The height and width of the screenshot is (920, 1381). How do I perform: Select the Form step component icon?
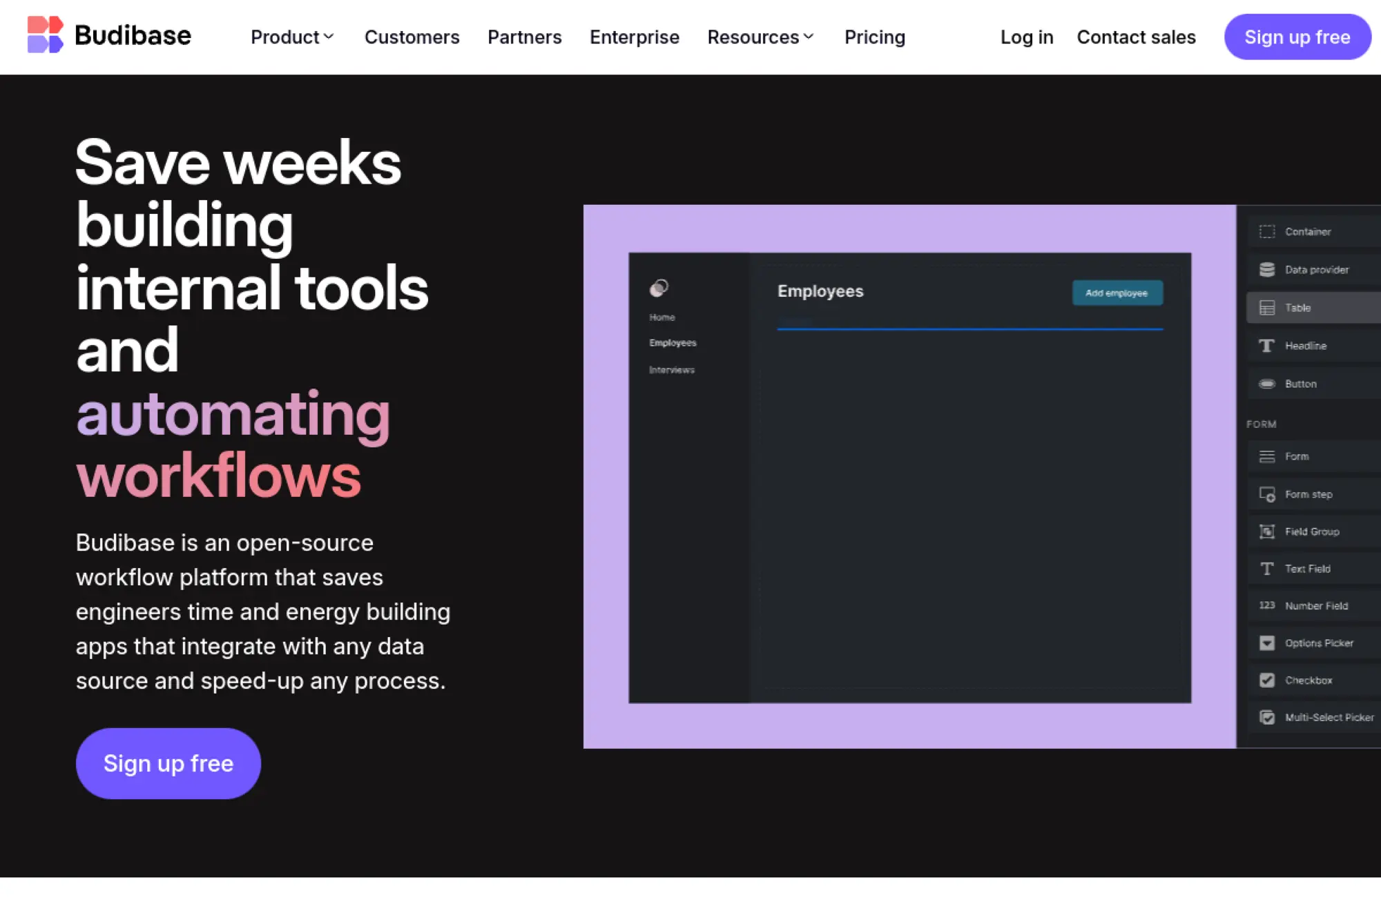tap(1266, 494)
